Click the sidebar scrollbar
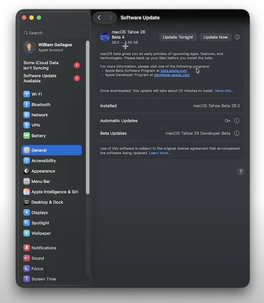 tap(87, 117)
